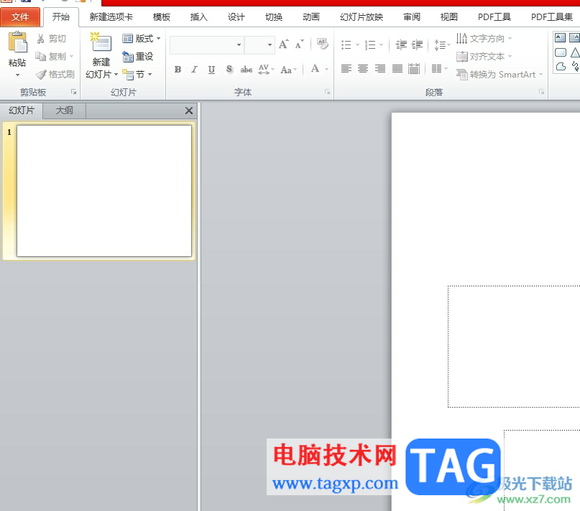Click the Copy icon
The height and width of the screenshot is (511, 580).
[x=40, y=56]
